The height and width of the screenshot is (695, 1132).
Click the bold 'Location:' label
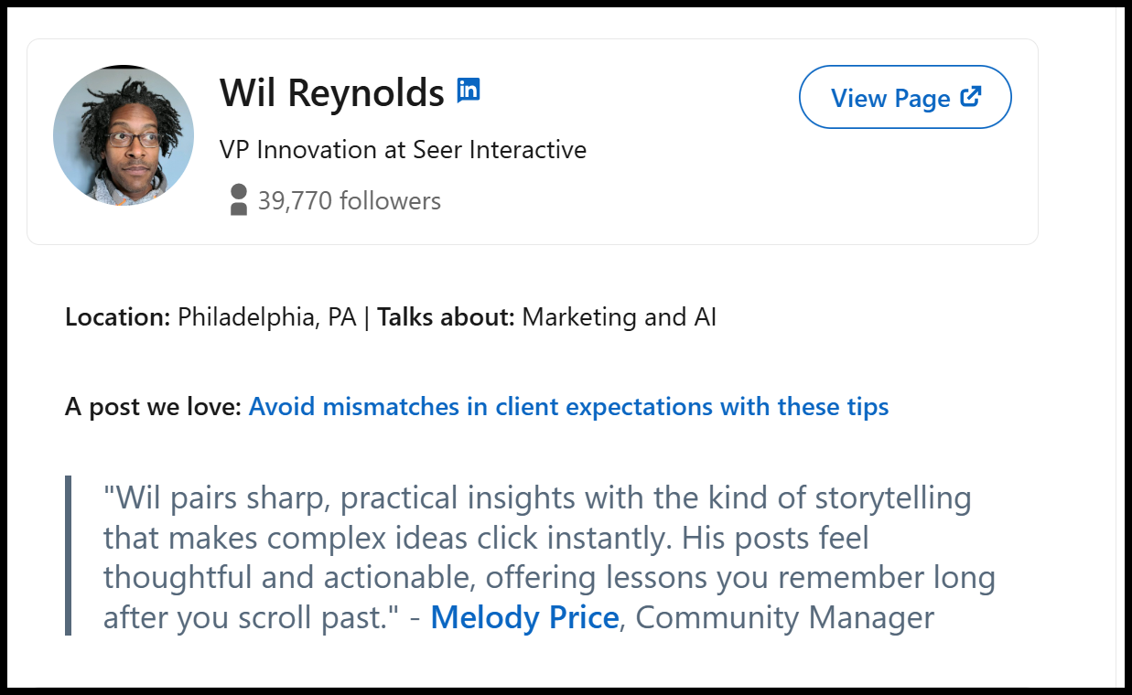pos(118,317)
